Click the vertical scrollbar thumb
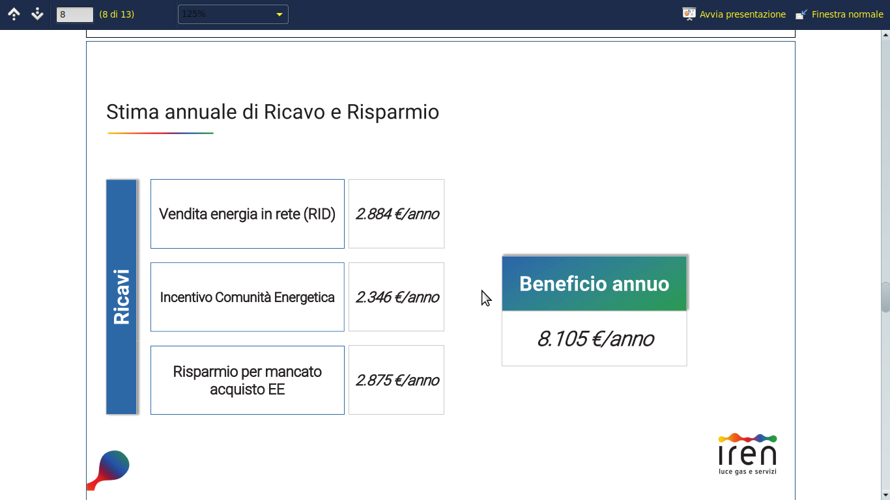Image resolution: width=890 pixels, height=500 pixels. (x=885, y=298)
